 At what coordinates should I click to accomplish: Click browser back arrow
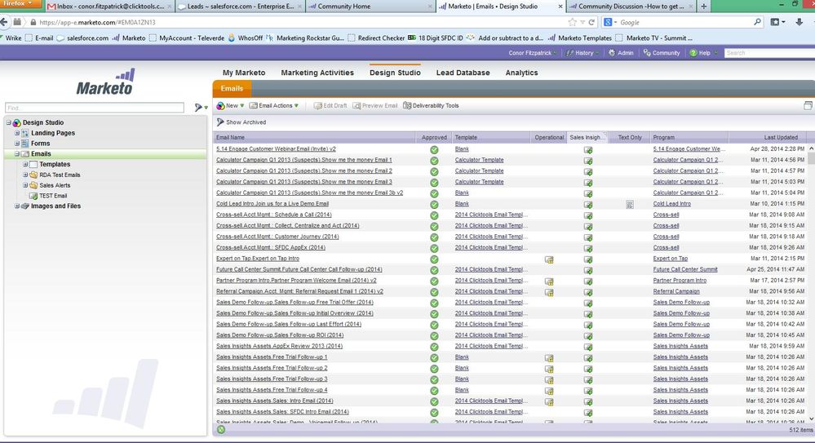4,22
